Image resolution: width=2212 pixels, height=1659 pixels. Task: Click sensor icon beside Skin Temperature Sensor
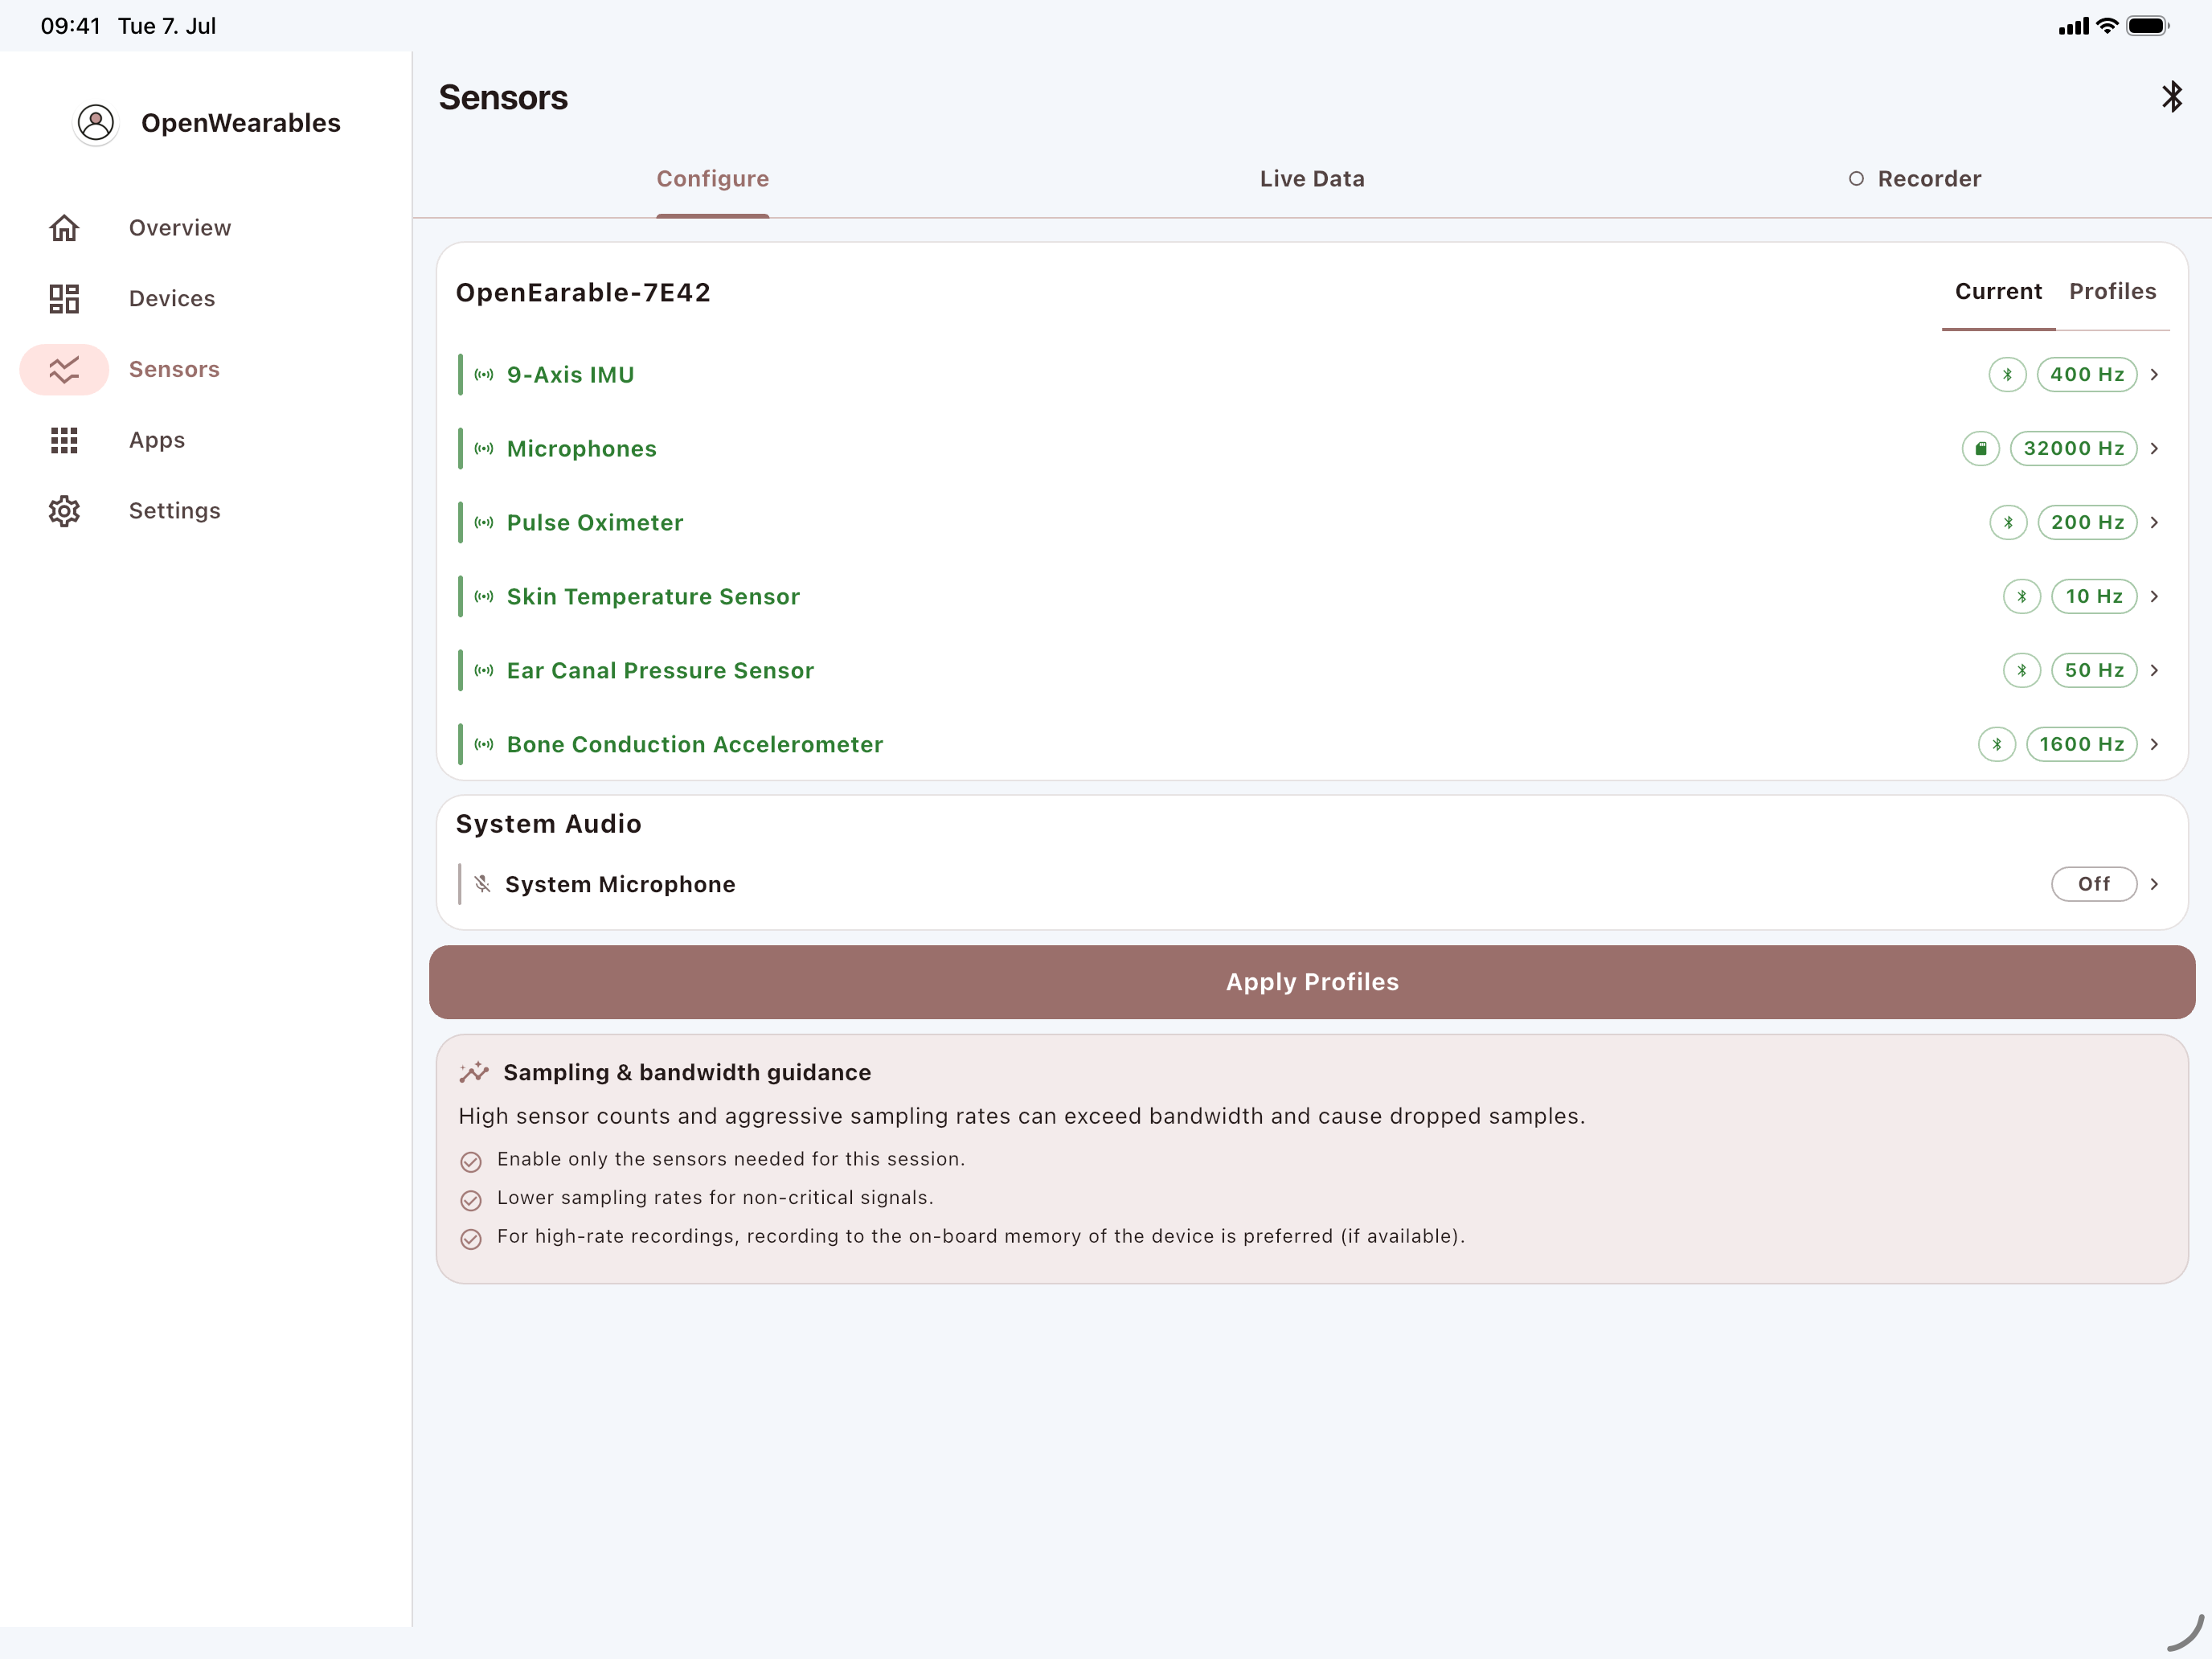click(x=484, y=597)
